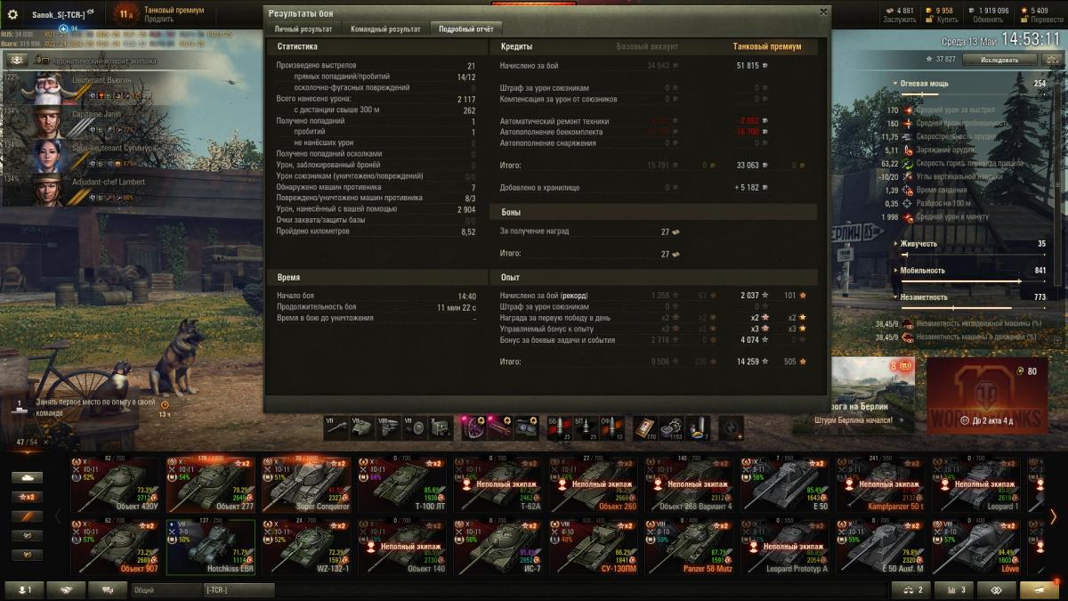Open the notifications megaphone icon
The image size is (1068, 601).
[1039, 589]
